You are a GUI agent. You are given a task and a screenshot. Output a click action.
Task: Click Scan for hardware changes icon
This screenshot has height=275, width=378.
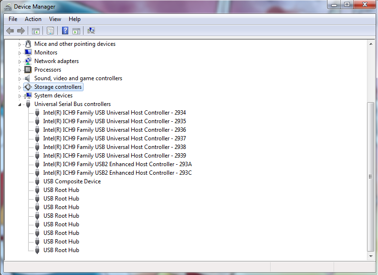point(91,31)
